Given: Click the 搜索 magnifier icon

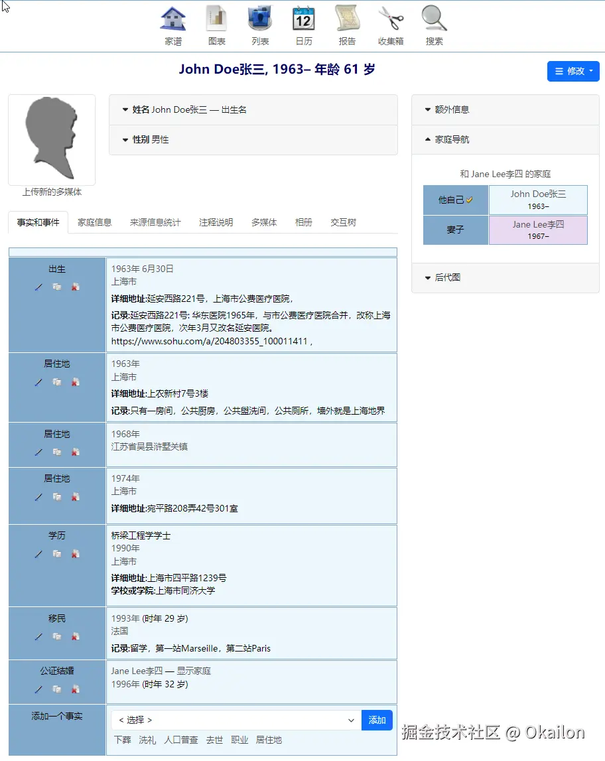Looking at the screenshot, I should pyautogui.click(x=435, y=20).
